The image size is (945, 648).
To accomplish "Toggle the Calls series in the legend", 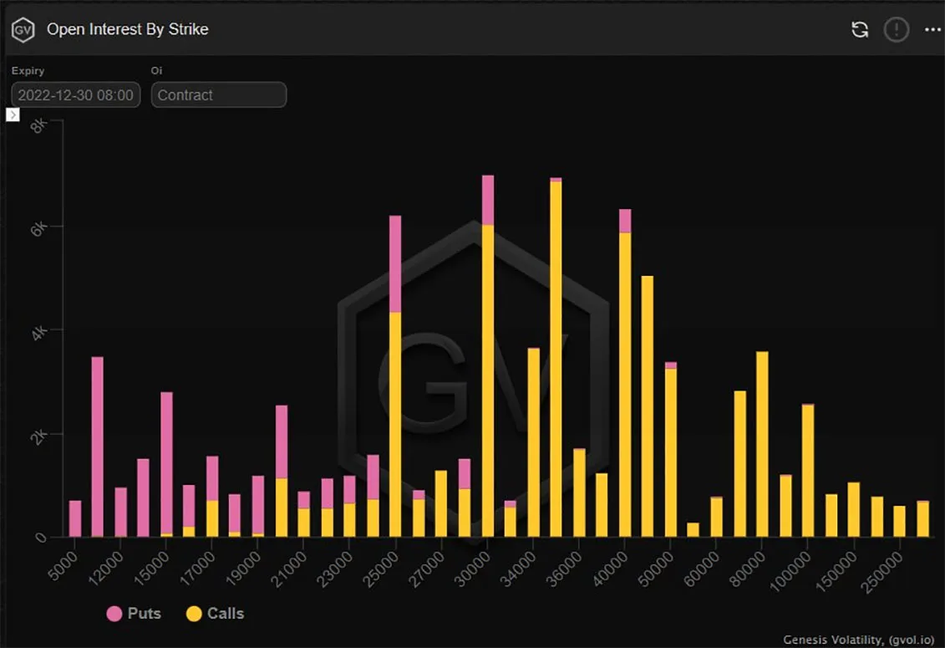I will 216,614.
